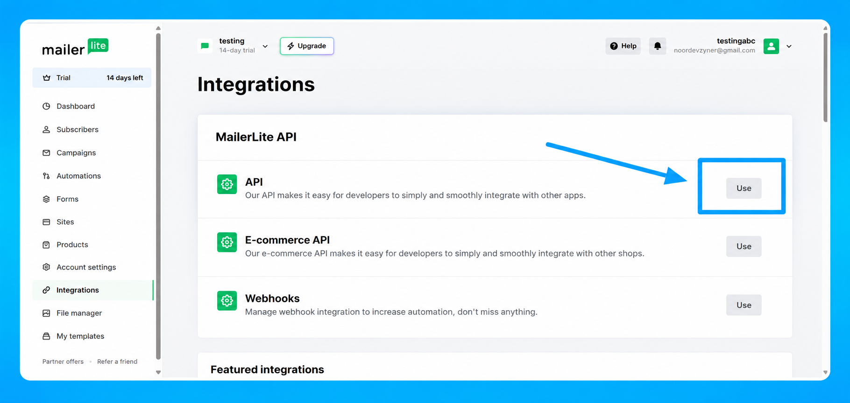Click the MailerLite API section title

[256, 137]
